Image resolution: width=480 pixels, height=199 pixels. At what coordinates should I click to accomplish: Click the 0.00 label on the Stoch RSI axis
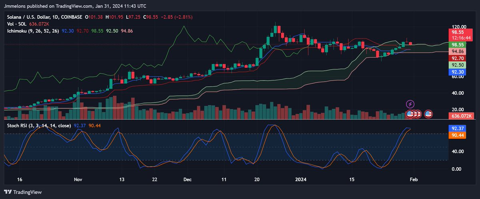tap(457, 169)
